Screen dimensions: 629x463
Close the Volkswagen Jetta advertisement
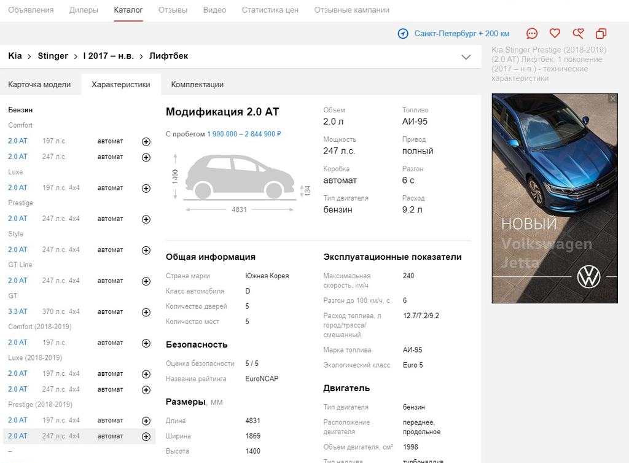click(612, 99)
